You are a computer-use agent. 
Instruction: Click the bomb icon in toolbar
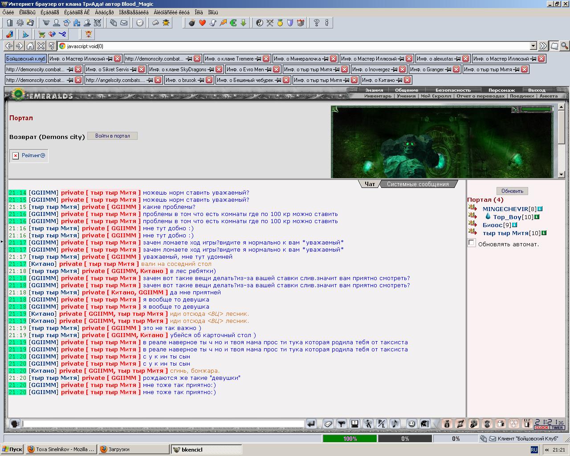click(x=192, y=23)
